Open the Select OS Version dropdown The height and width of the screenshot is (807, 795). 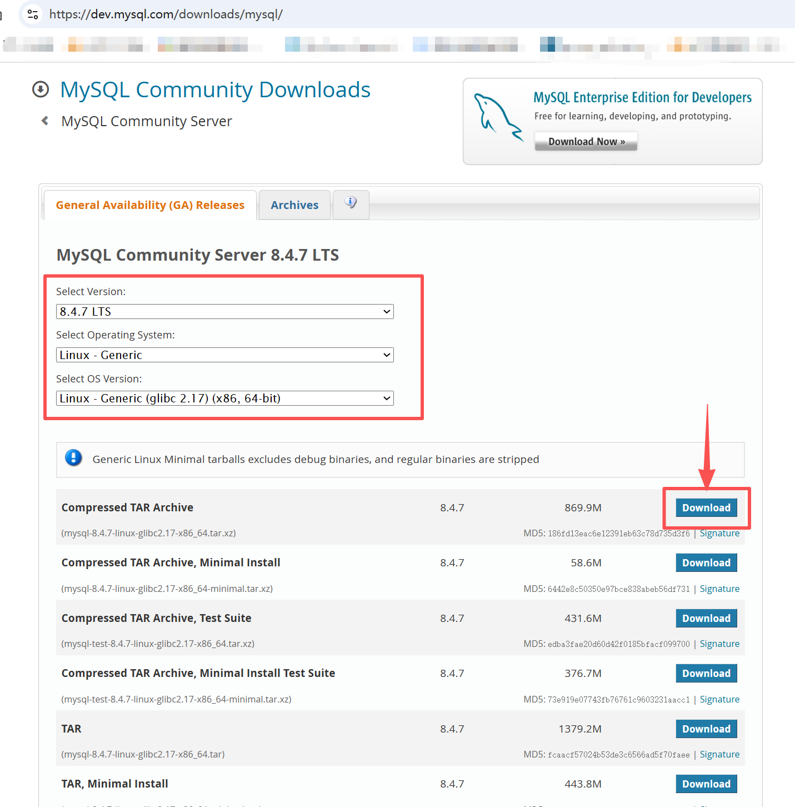pyautogui.click(x=225, y=398)
